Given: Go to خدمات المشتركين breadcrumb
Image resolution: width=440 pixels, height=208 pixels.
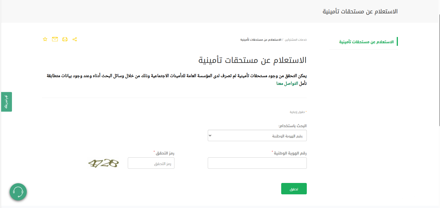Looking at the screenshot, I should (298, 40).
